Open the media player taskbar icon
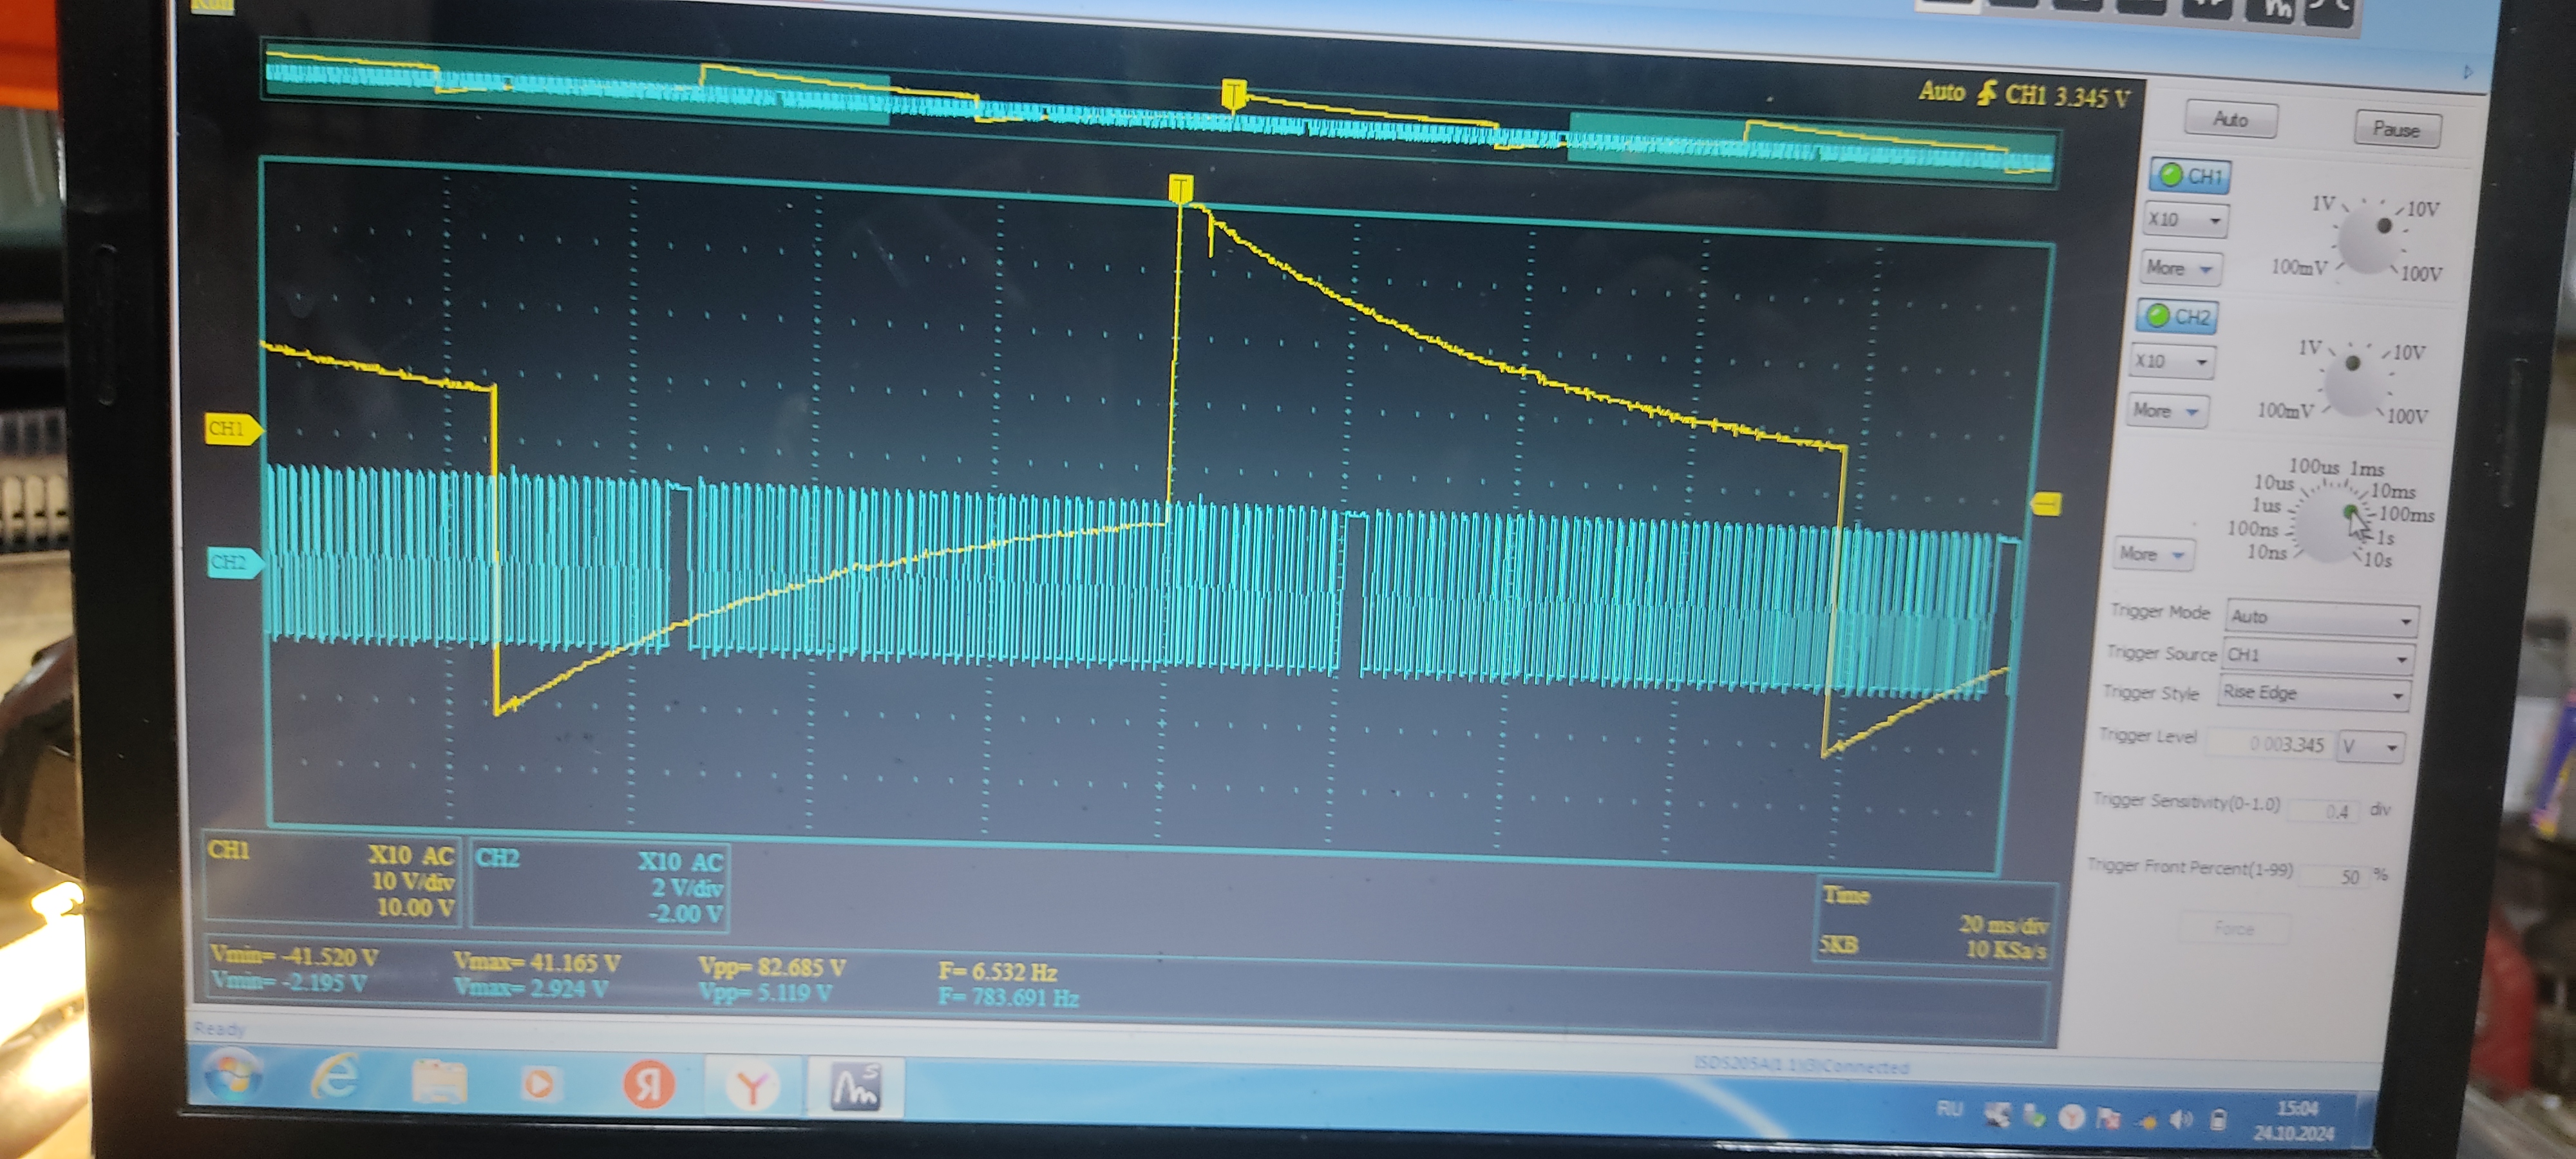Screen dimensions: 2576x1159 tap(539, 1084)
